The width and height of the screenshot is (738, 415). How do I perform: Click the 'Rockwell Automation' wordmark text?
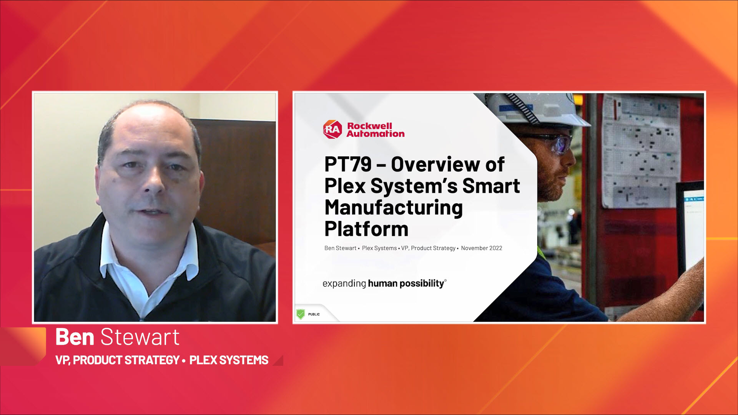(375, 130)
